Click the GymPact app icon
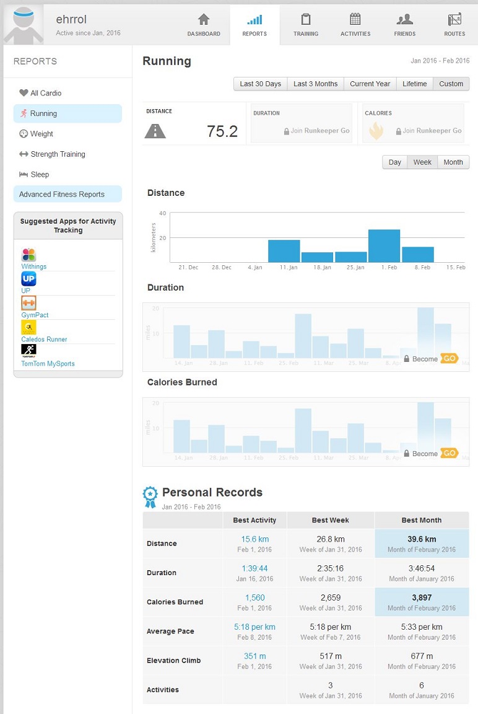The height and width of the screenshot is (714, 478). pos(28,303)
